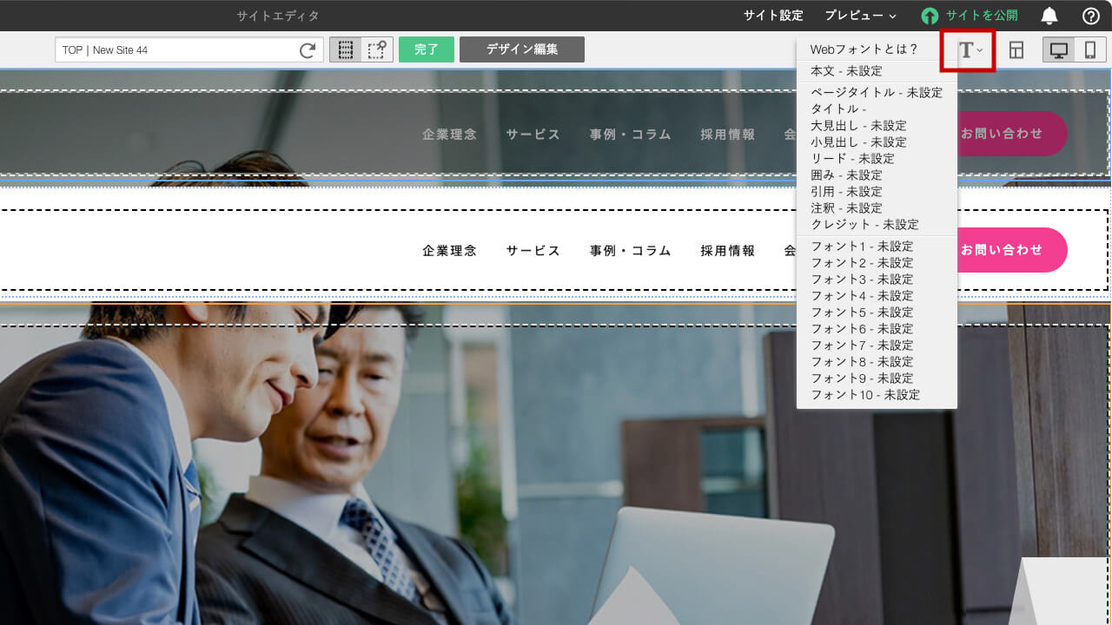Click pink お問い合わせ button in white header
1112x625 pixels.
(x=1012, y=250)
